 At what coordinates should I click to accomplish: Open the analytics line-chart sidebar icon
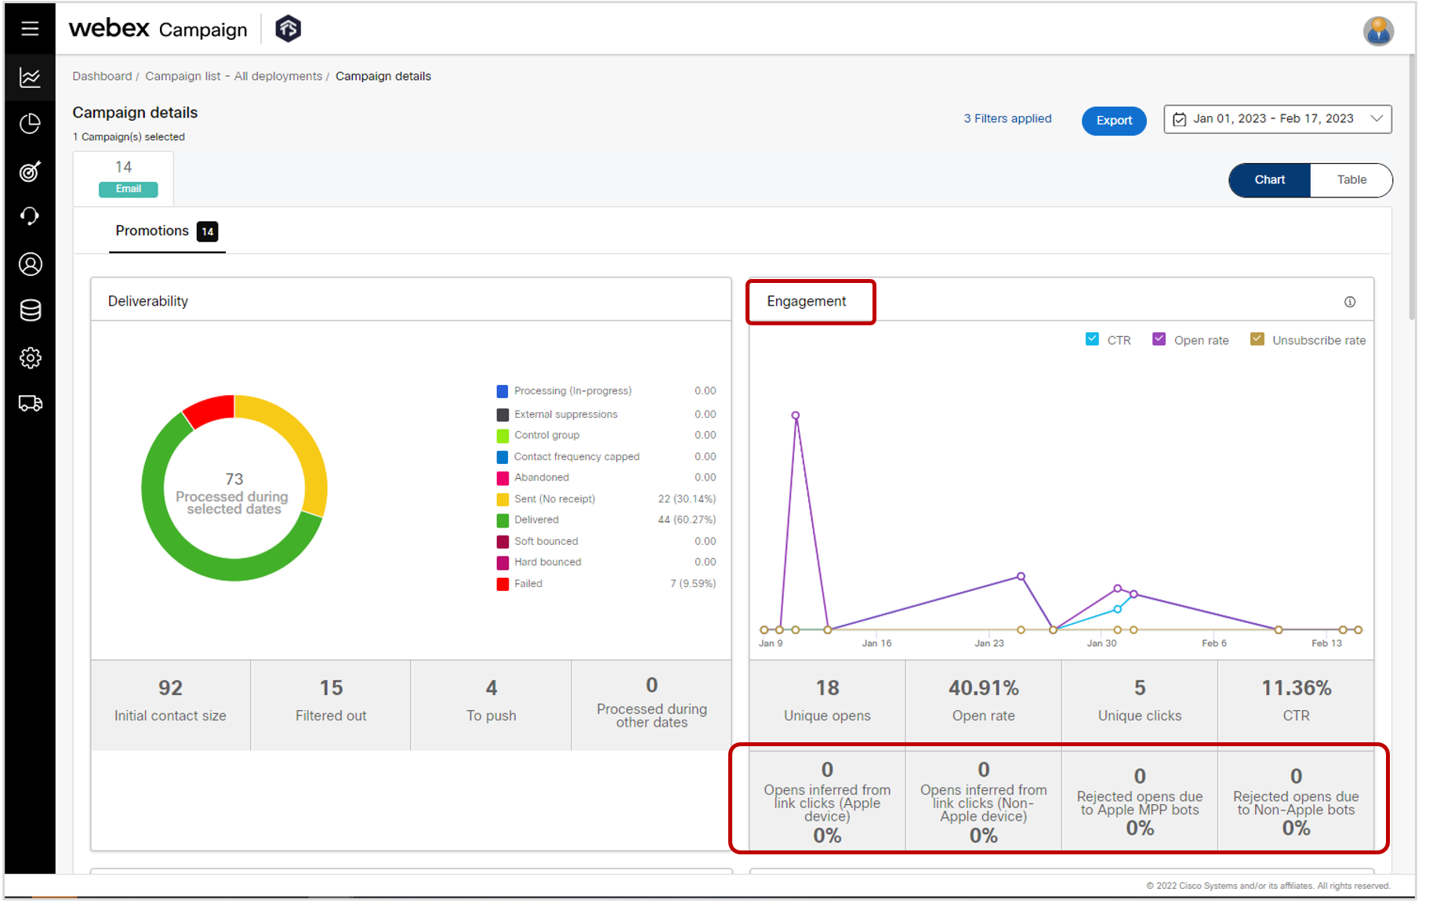point(30,78)
